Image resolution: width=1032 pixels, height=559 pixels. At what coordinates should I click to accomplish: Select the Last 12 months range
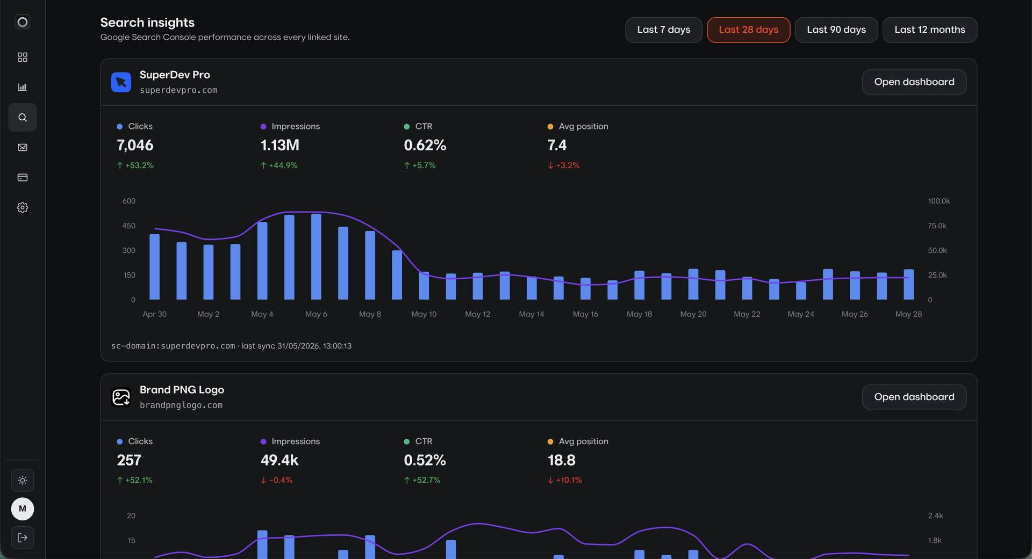929,30
